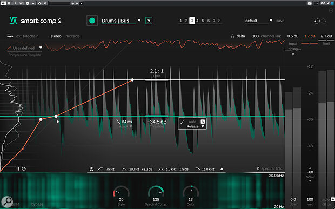Select state slot 5
The image size is (335, 209).
coord(203,21)
